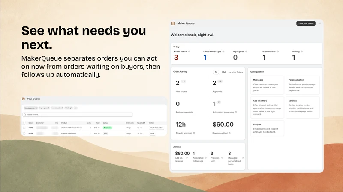Viewport: 343px width, 192px height.
Task: Click the Items column header
Action: coord(89,123)
